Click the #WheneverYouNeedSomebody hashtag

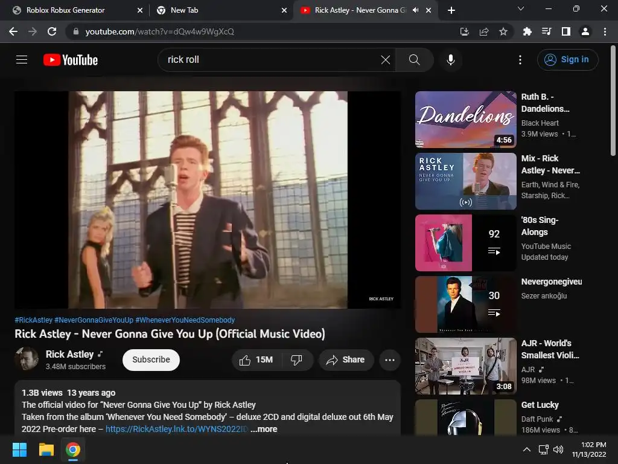tap(185, 320)
